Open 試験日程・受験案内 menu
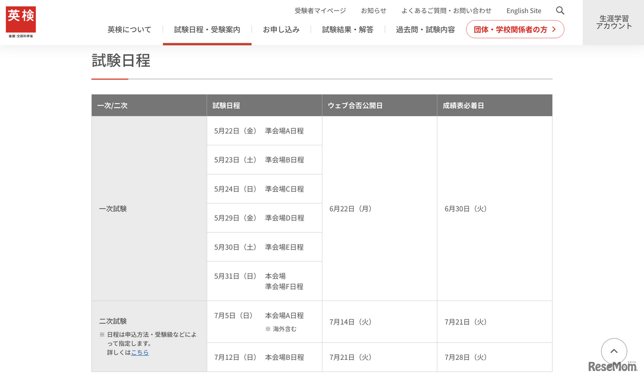This screenshot has width=644, height=378. click(207, 29)
